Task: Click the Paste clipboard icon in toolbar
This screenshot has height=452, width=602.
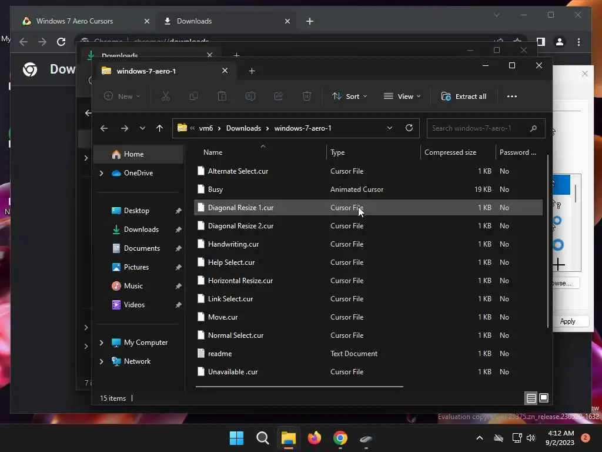Action: coord(222,96)
